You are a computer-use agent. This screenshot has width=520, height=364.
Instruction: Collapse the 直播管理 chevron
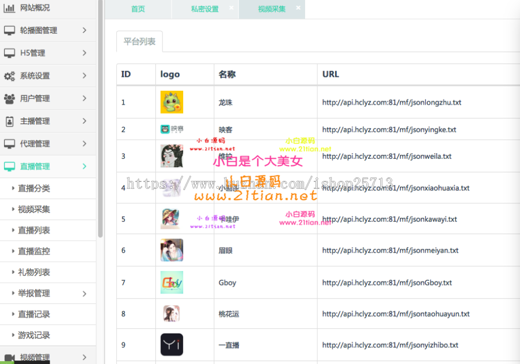tap(84, 166)
